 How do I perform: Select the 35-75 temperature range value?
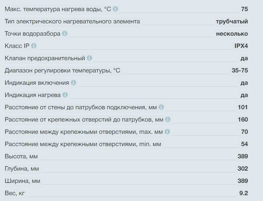click(x=240, y=70)
